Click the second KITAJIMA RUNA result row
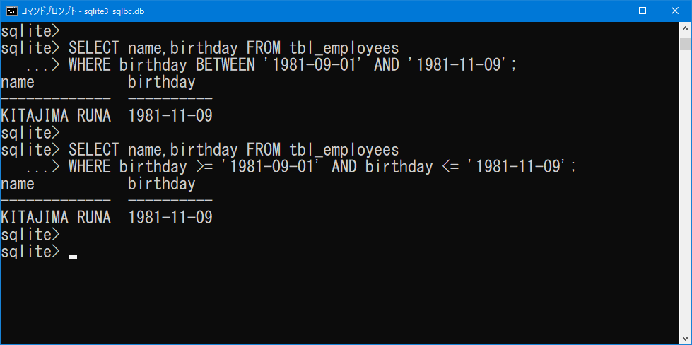Image resolution: width=692 pixels, height=345 pixels. coord(106,218)
